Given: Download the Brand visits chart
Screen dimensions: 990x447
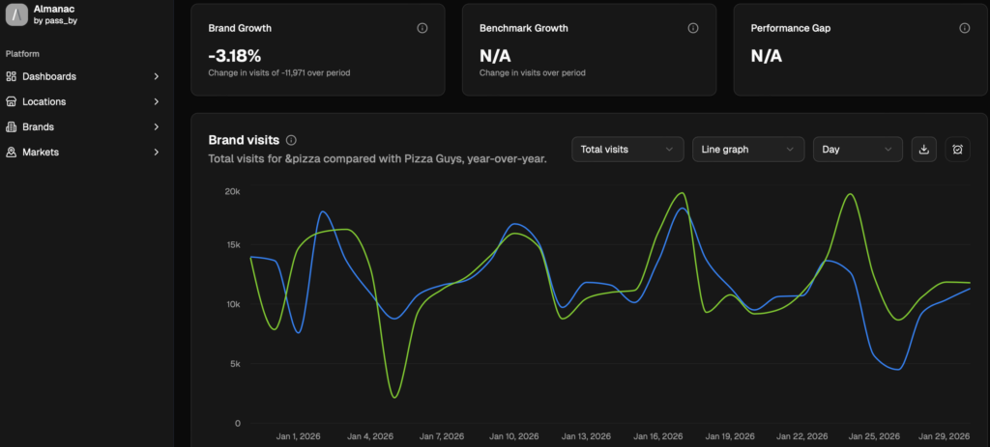Looking at the screenshot, I should pos(923,150).
